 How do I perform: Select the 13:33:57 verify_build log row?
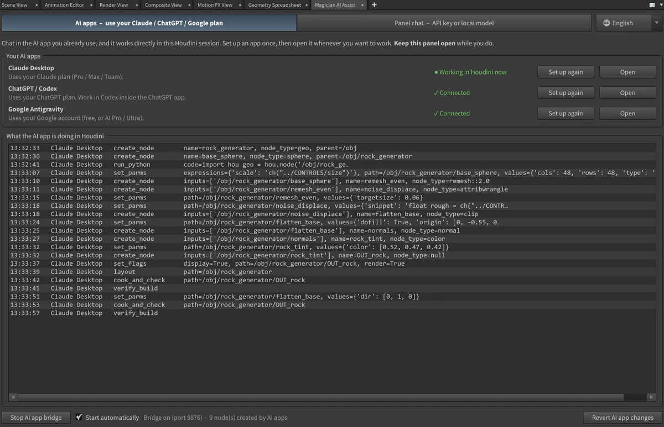click(332, 313)
